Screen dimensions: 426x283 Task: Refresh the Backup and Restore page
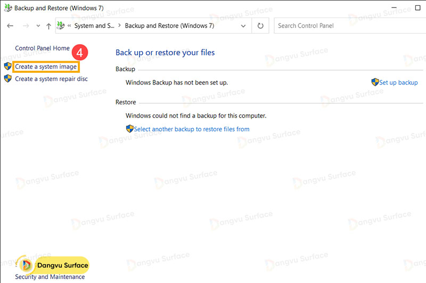[x=260, y=26]
